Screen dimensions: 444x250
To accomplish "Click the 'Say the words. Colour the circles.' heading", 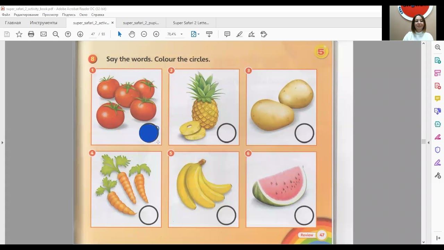I will pyautogui.click(x=158, y=59).
